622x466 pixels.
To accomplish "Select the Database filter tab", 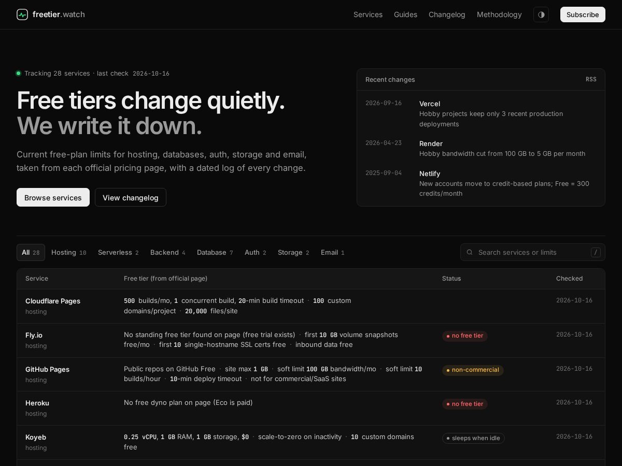I will point(215,252).
